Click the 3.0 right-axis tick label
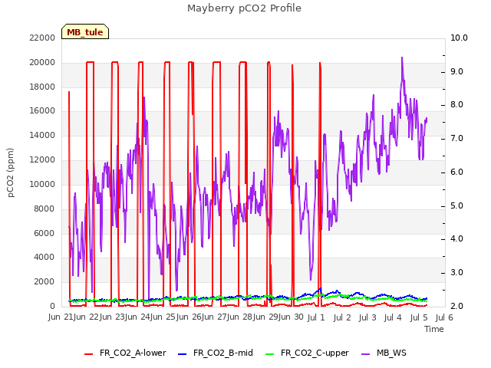Image resolution: width=491 pixels, height=368 pixels. [456, 273]
